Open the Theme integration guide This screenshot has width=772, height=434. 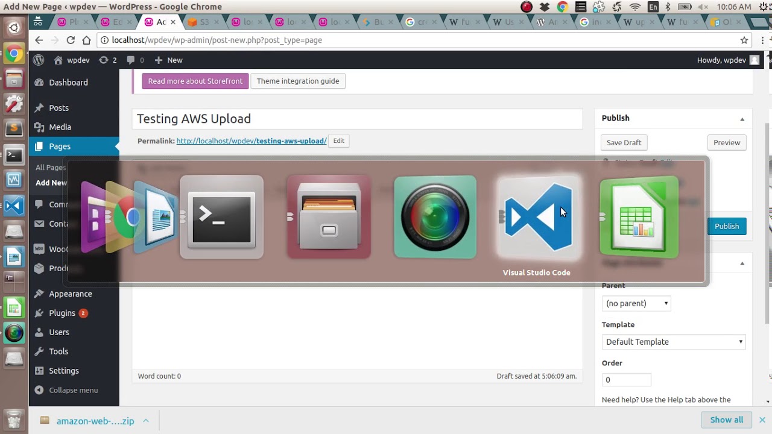(298, 81)
